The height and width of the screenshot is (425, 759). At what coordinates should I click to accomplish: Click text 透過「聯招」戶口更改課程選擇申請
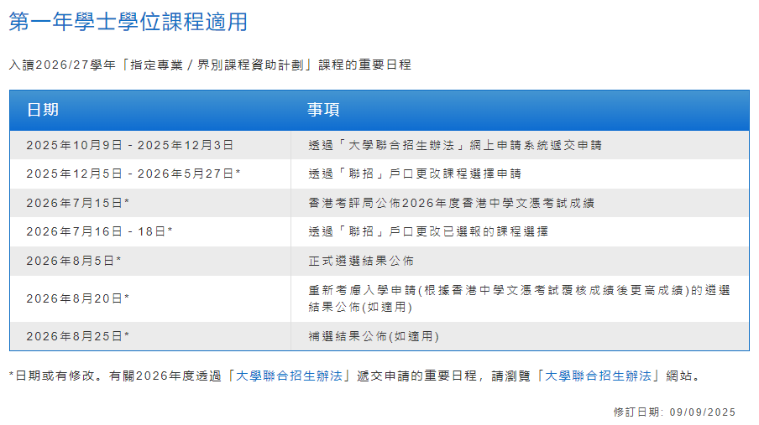click(x=415, y=174)
